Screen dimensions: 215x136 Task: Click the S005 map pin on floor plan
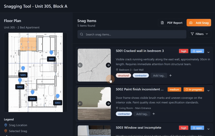[x=23, y=68]
